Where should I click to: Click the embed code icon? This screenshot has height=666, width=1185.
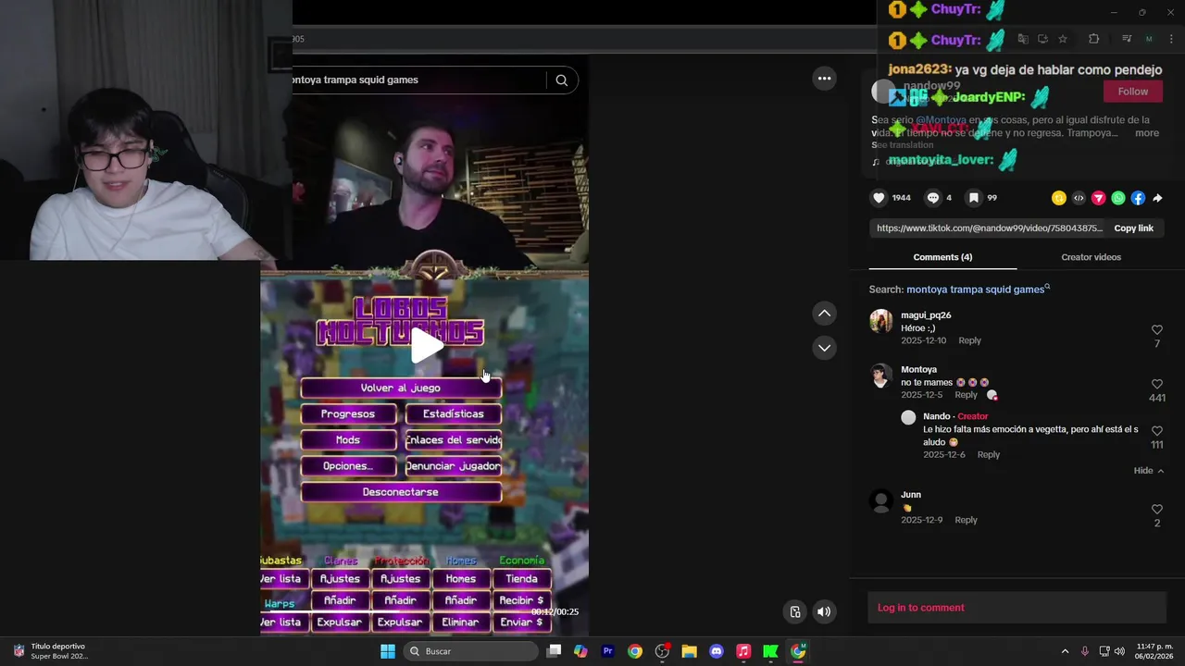tap(1079, 198)
